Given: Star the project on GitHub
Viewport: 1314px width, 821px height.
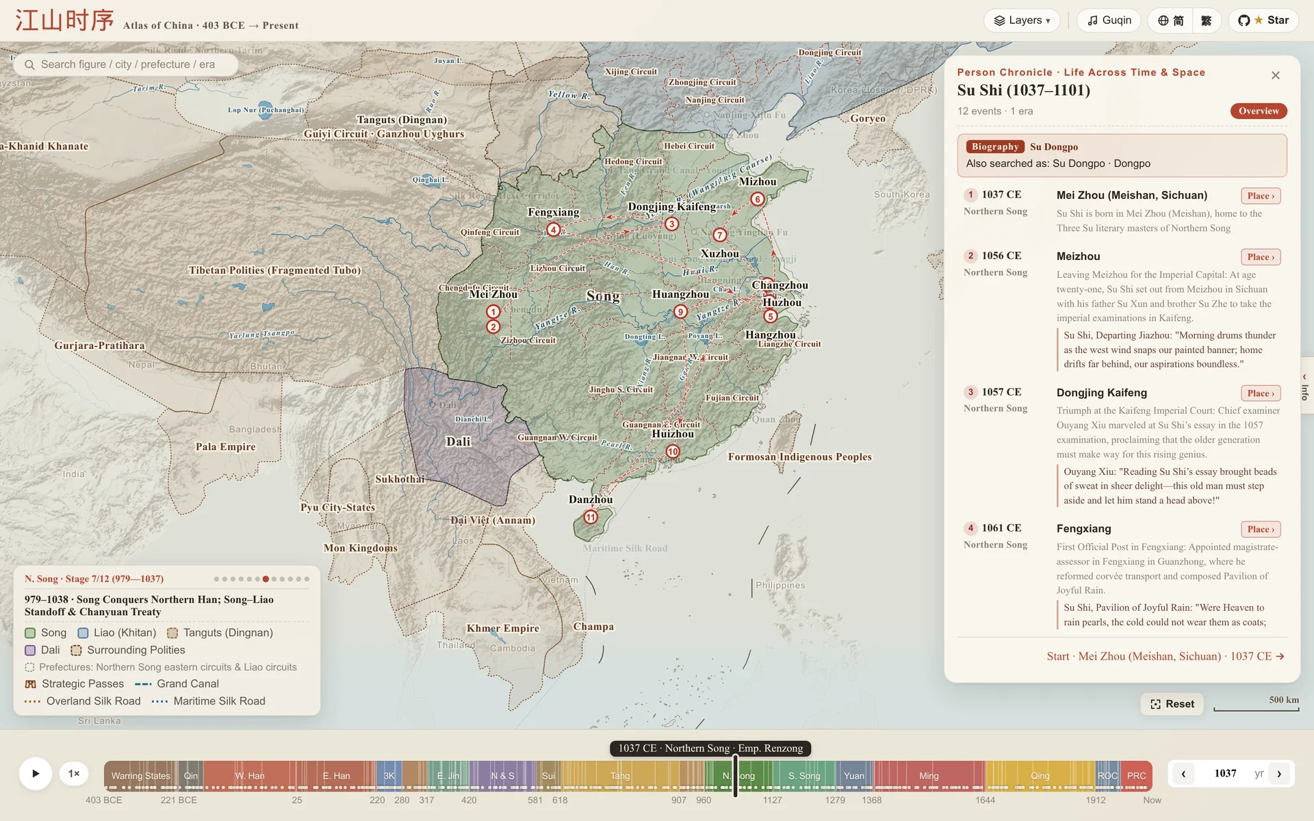Looking at the screenshot, I should (x=1263, y=21).
